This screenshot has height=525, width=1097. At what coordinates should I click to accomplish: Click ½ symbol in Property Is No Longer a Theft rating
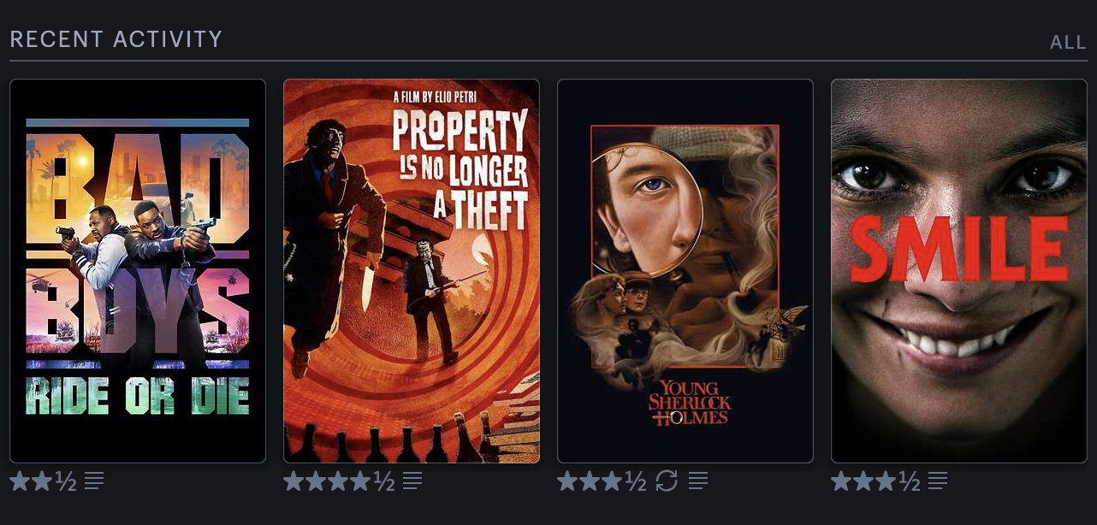click(384, 481)
